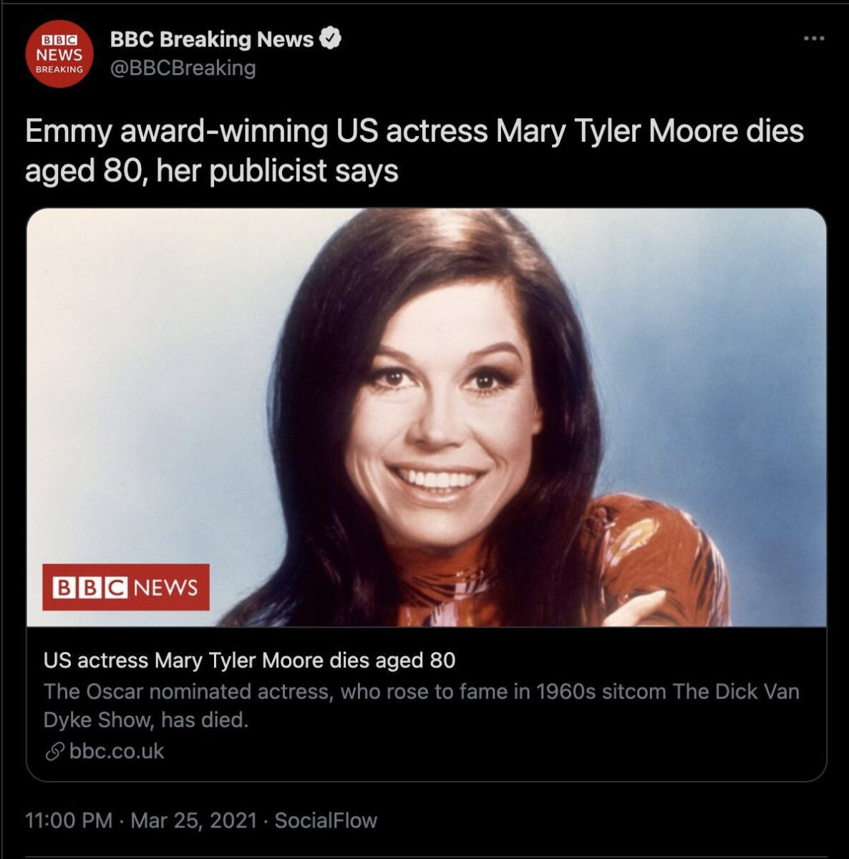Open the SocialFlow source label
This screenshot has height=859, width=849.
tap(326, 820)
